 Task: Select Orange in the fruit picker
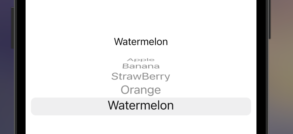(x=141, y=90)
